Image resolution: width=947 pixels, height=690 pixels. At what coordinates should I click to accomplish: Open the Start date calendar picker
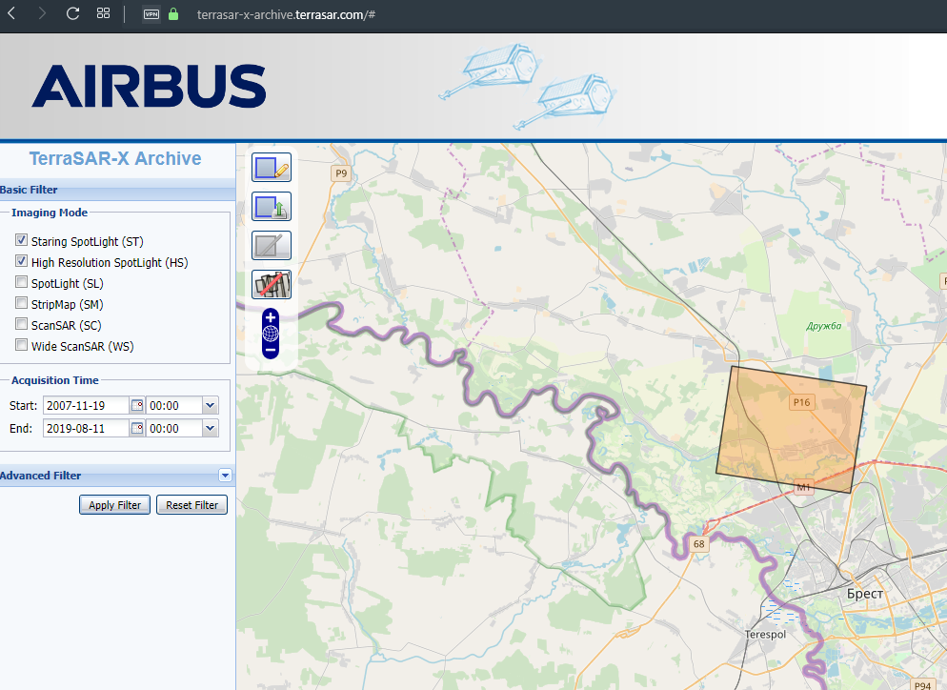(x=137, y=405)
